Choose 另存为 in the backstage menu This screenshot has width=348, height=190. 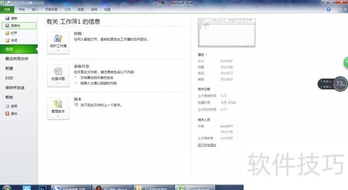[x=19, y=26]
